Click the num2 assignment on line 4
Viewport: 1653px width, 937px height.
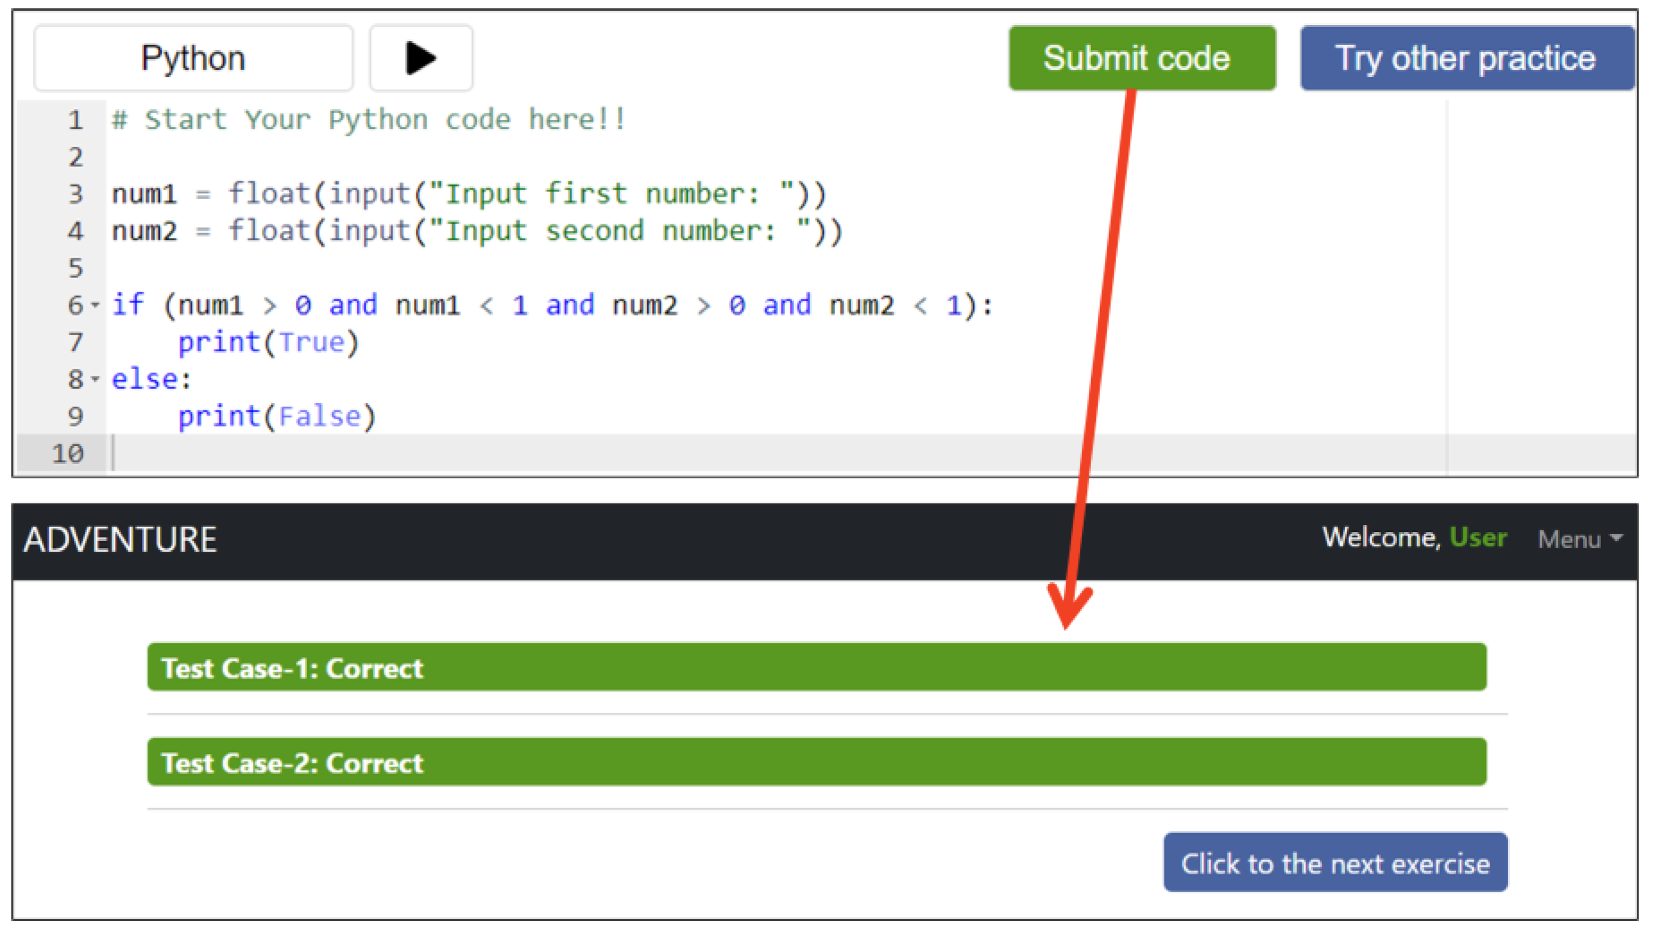(476, 231)
